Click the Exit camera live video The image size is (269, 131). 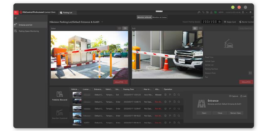coord(167,55)
